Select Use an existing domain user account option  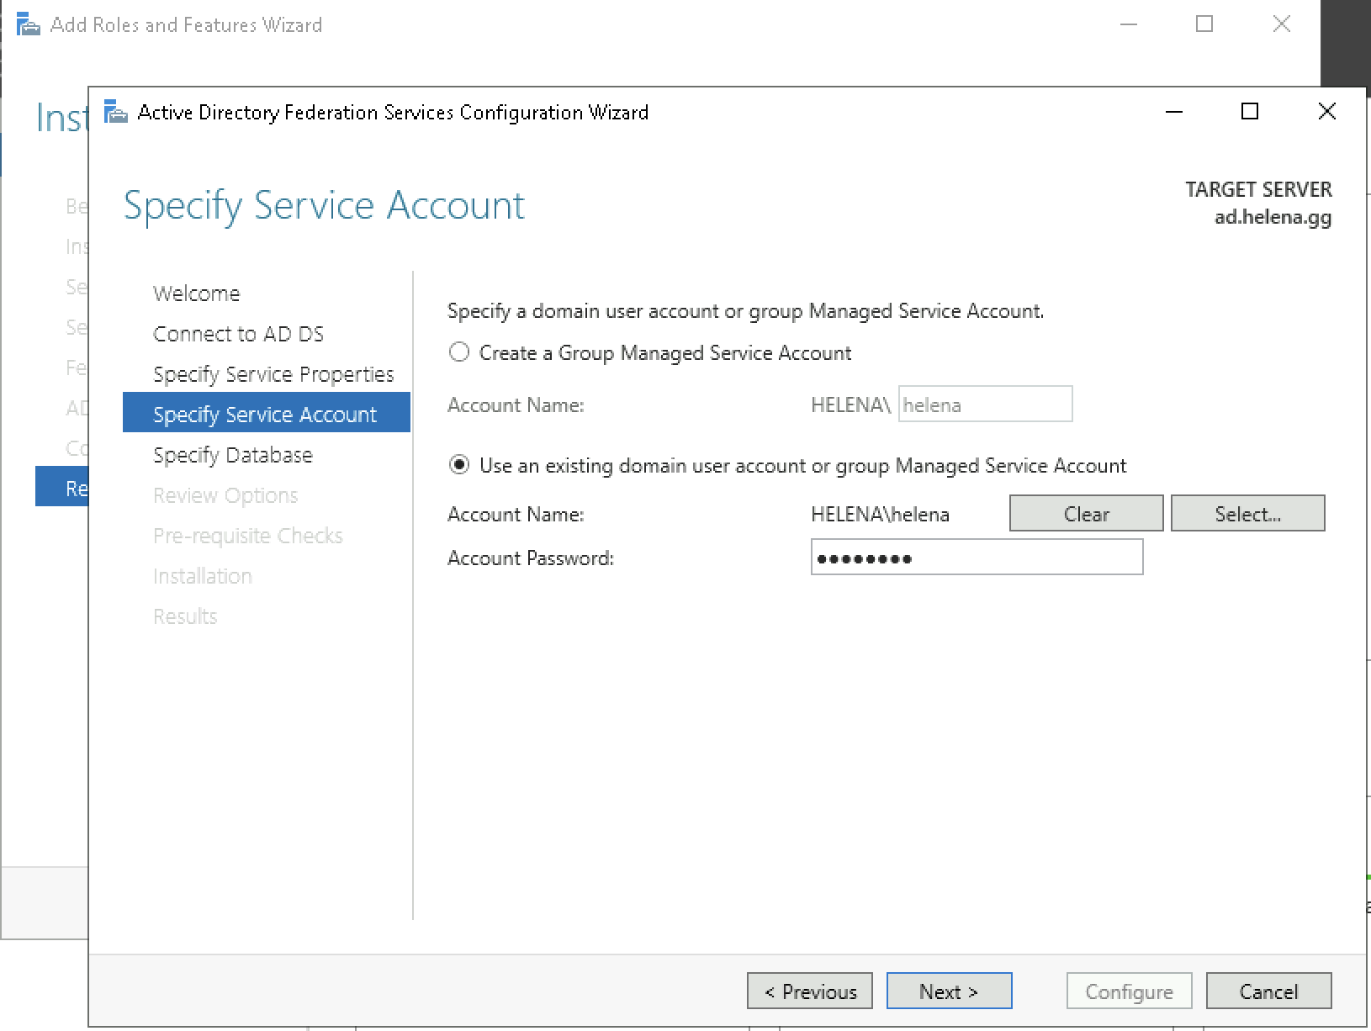click(459, 465)
